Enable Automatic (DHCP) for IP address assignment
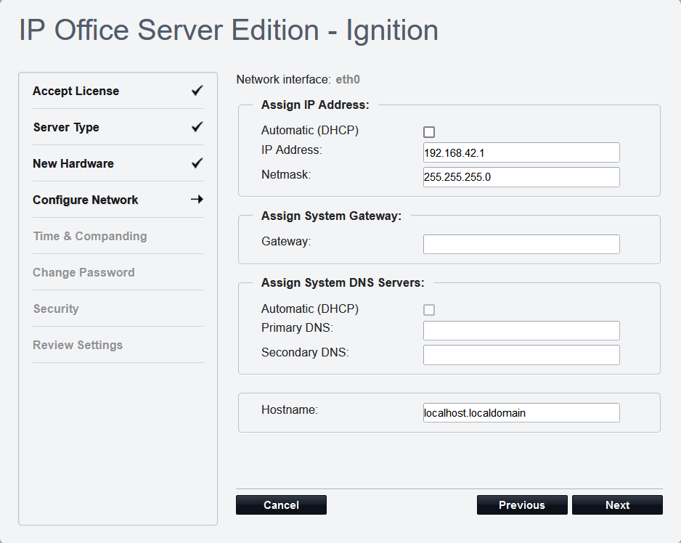The height and width of the screenshot is (543, 681). (429, 131)
